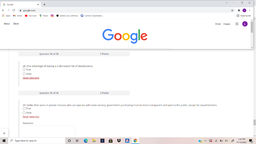Select True for the leasing obsolescence question
Image resolution: width=256 pixels, height=144 pixels.
coord(24,69)
